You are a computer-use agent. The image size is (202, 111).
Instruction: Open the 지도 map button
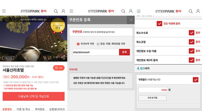[59, 68]
